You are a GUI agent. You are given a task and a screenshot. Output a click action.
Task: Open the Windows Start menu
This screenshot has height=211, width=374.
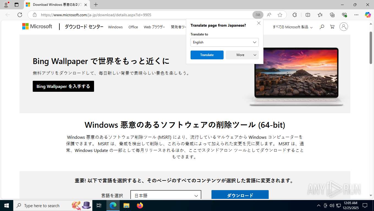click(7, 206)
